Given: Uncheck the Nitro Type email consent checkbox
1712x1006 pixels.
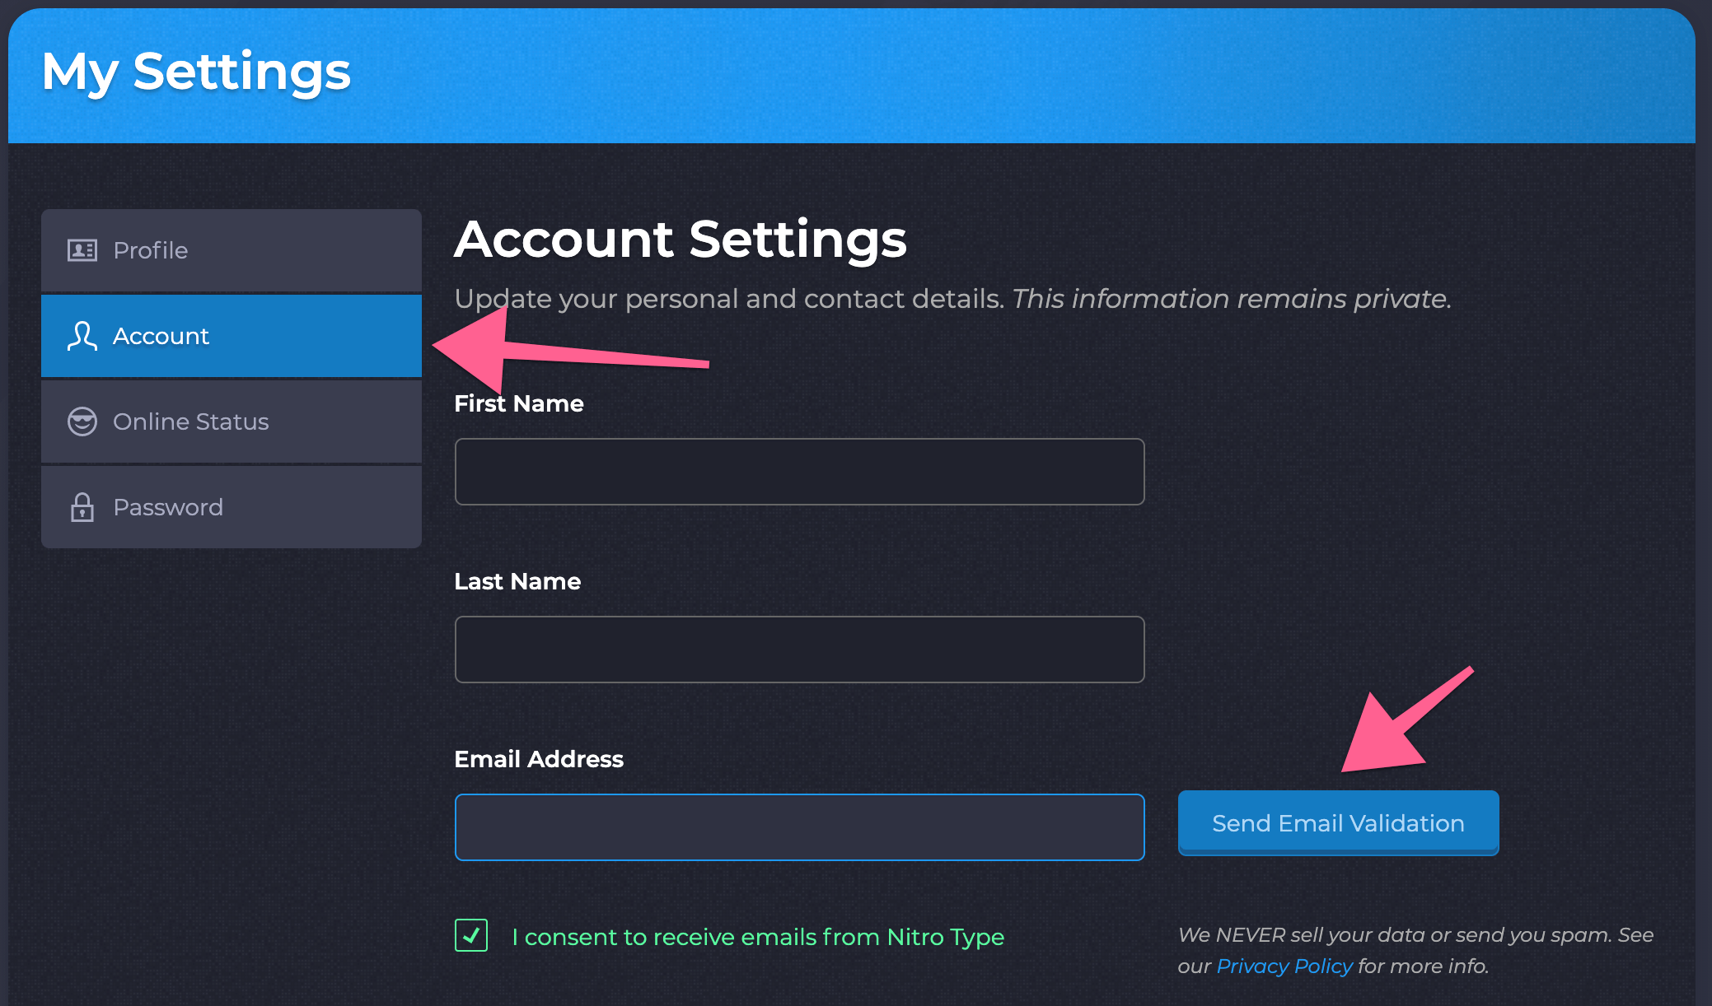Looking at the screenshot, I should 471,936.
